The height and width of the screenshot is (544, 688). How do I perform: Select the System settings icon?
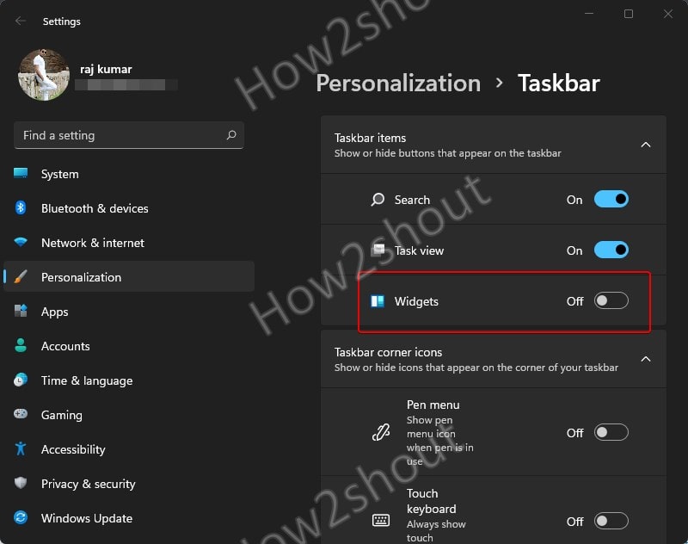coord(23,174)
